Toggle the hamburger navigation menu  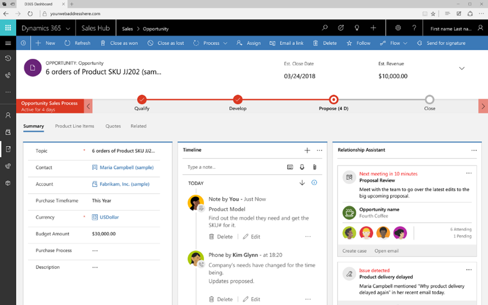(x=8, y=43)
